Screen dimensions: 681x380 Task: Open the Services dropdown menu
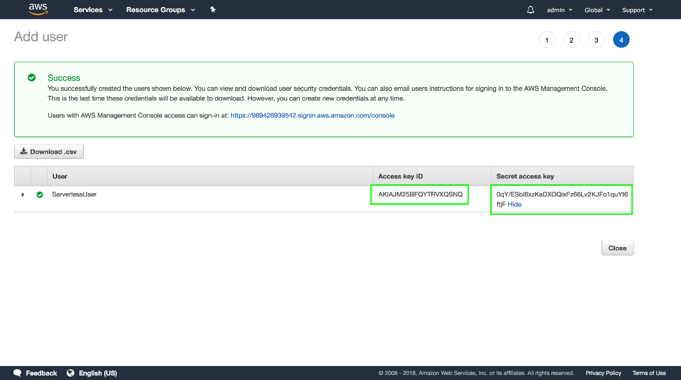93,10
